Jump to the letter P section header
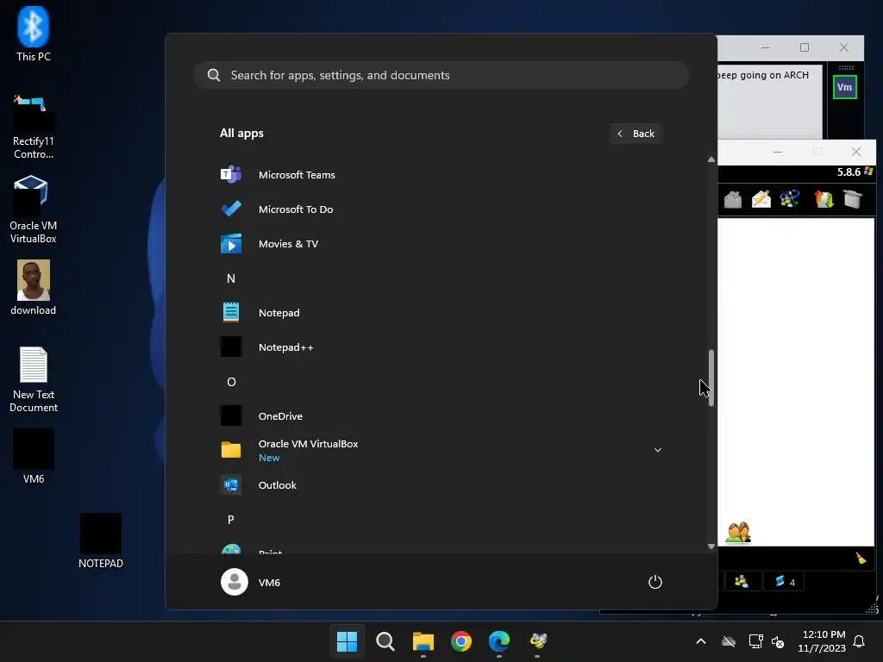This screenshot has height=662, width=883. pos(231,520)
